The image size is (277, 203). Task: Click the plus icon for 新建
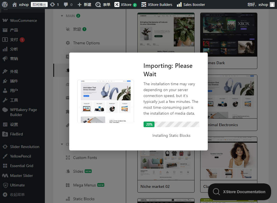point(80,4)
